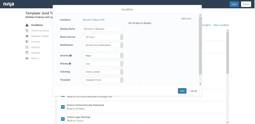Open the Priority dropdown
This screenshot has height=124, width=255.
coord(103,64)
